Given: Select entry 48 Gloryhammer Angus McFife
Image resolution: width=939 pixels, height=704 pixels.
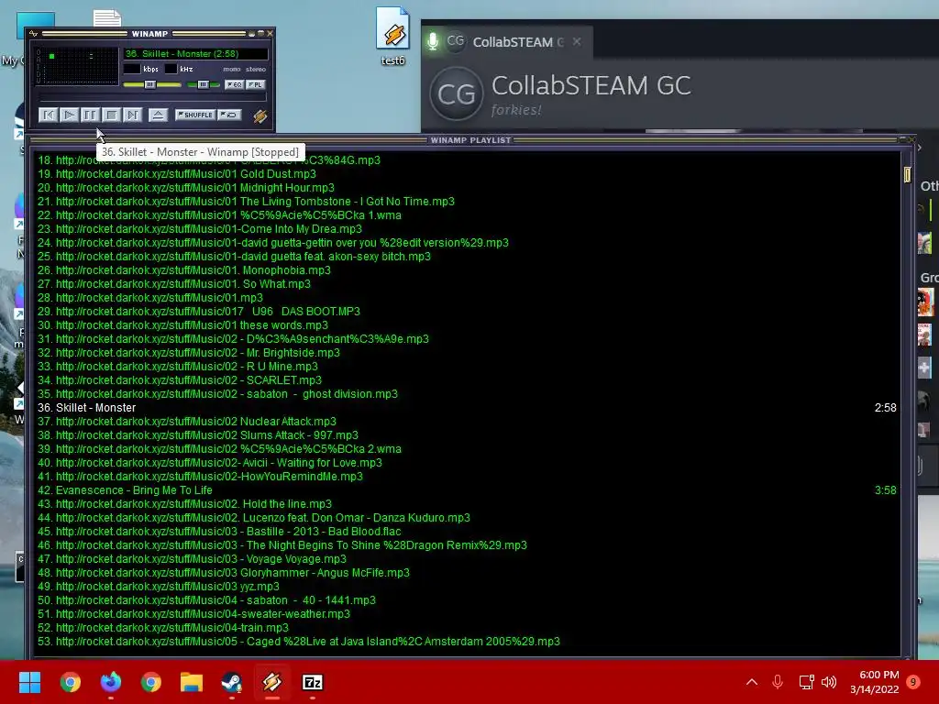Looking at the screenshot, I should tap(467, 573).
